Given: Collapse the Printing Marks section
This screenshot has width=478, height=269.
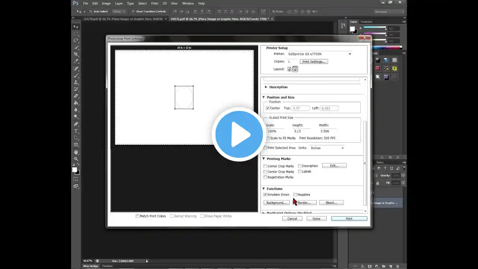Looking at the screenshot, I should point(264,159).
